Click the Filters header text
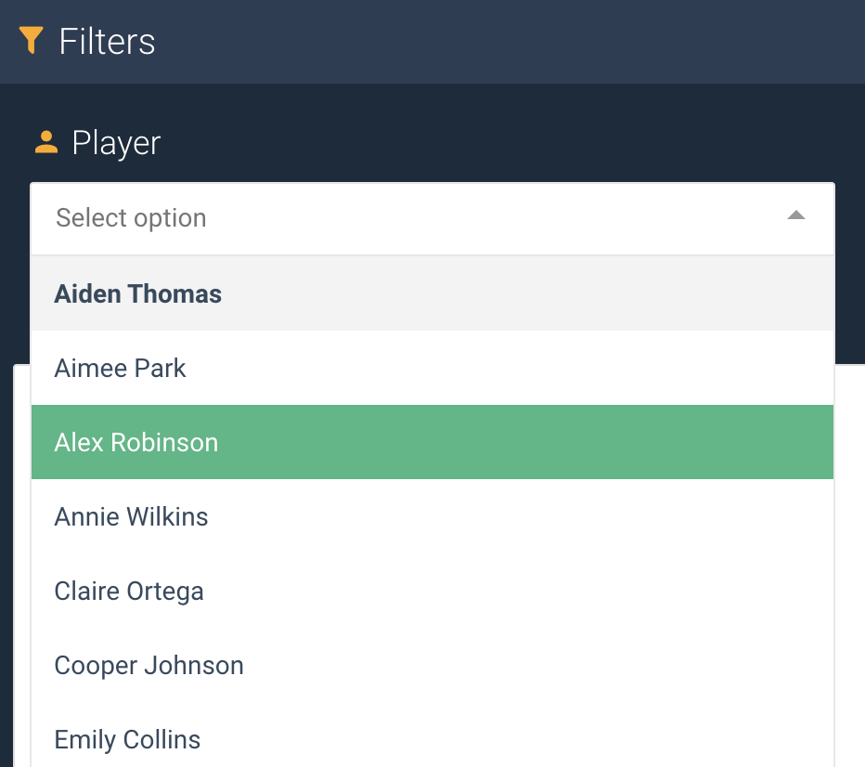Viewport: 865px width, 767px height. [x=107, y=41]
